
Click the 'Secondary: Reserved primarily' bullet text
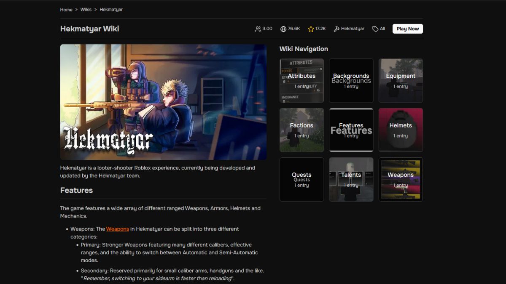[x=172, y=274]
